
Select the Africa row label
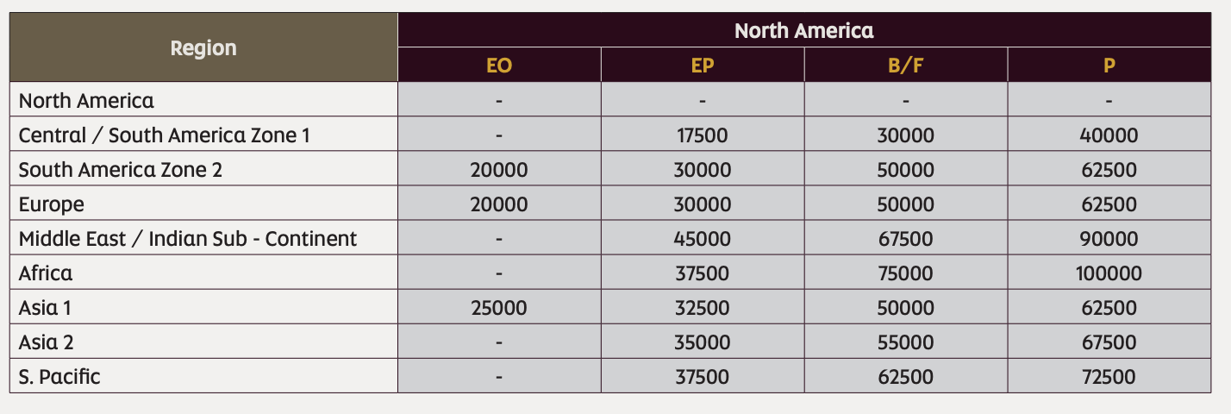(46, 273)
